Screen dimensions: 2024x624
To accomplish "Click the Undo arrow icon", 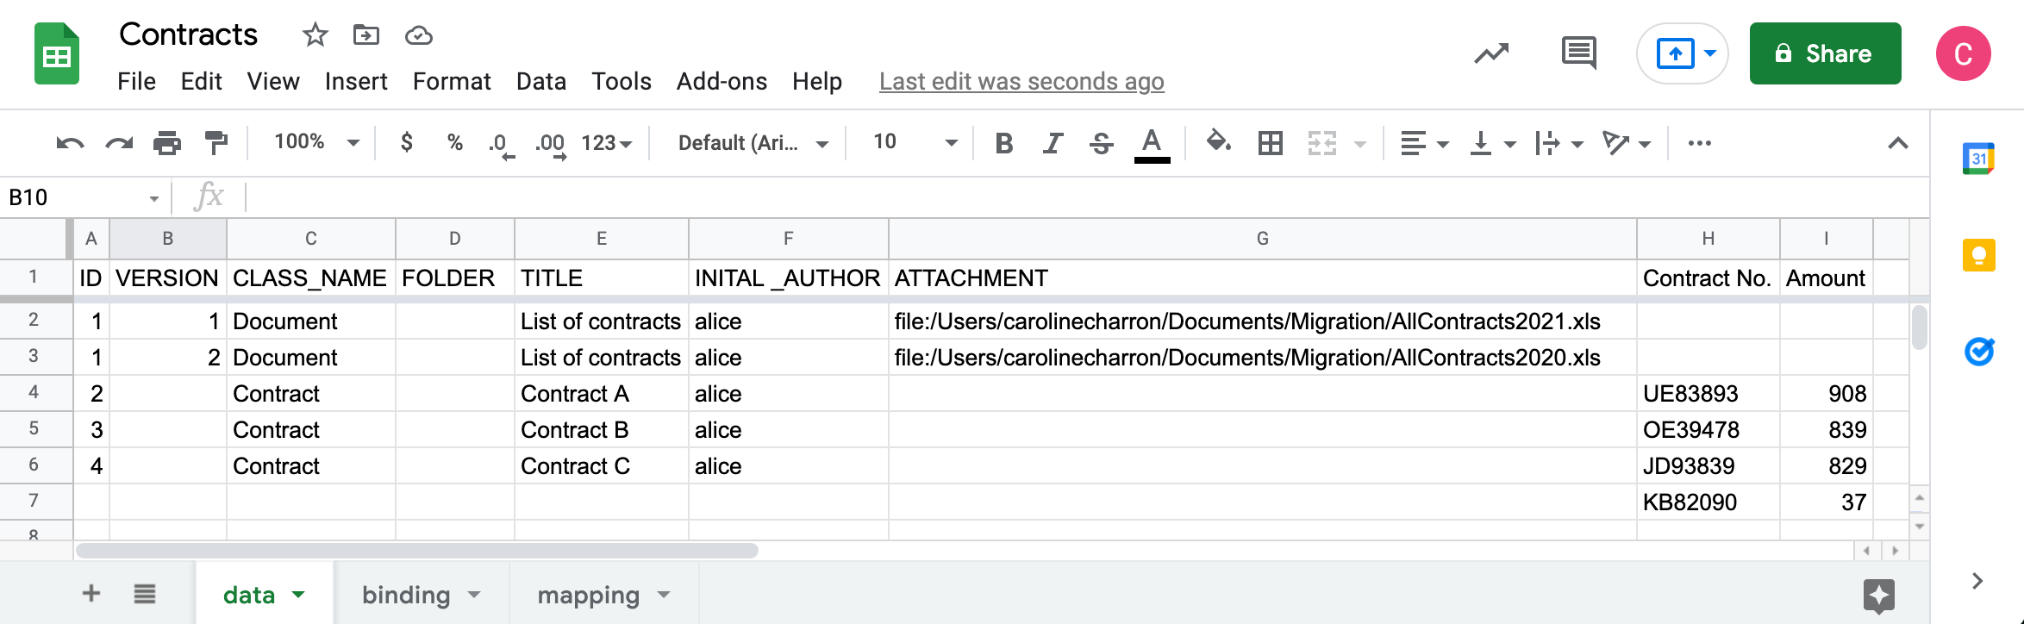I will [x=70, y=143].
